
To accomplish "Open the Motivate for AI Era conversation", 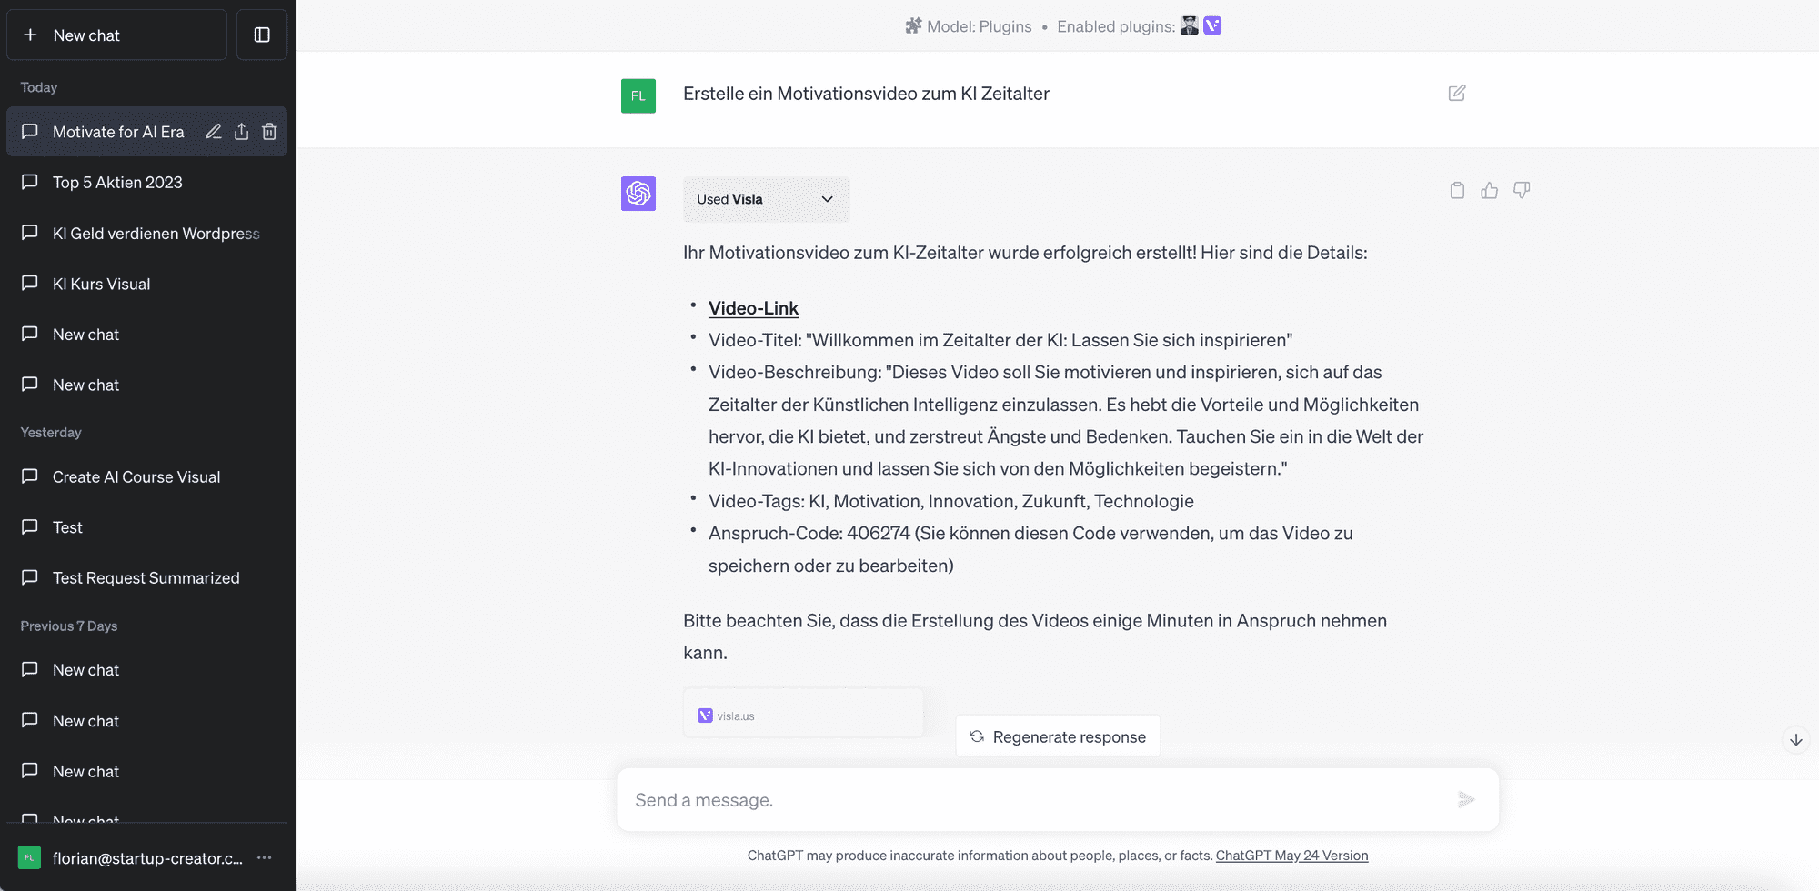I will point(118,132).
